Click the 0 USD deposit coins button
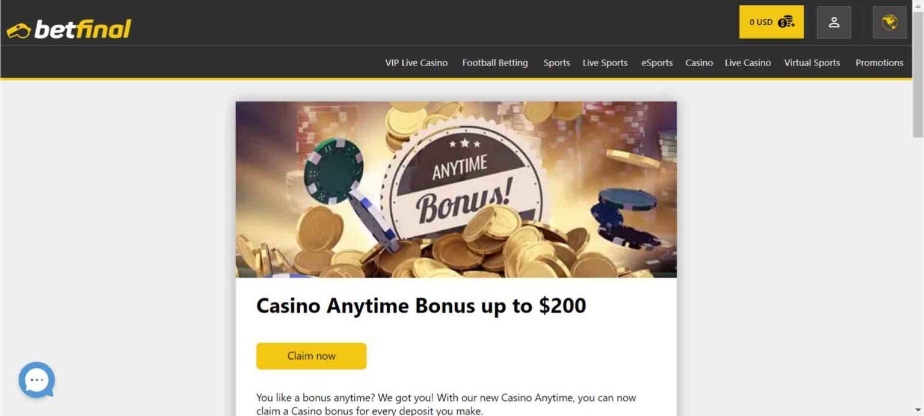The image size is (924, 416). (x=771, y=22)
